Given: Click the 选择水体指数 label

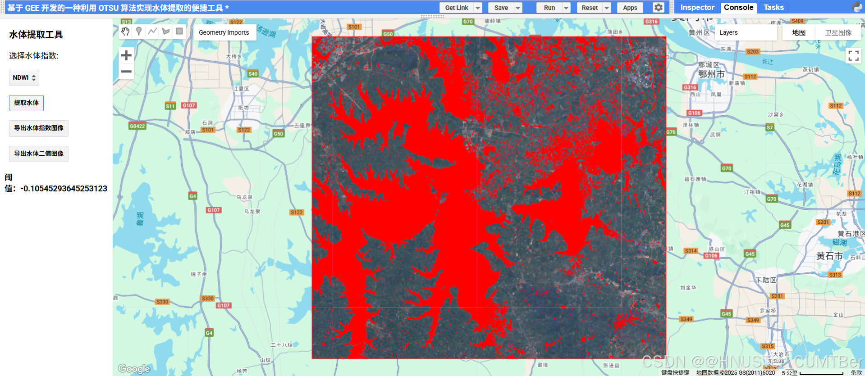Looking at the screenshot, I should click(34, 56).
